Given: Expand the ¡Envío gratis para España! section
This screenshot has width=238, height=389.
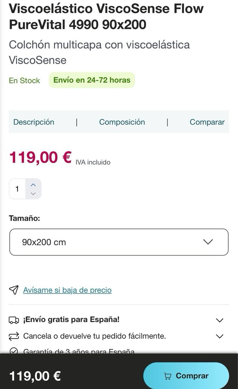Looking at the screenshot, I should point(220,320).
